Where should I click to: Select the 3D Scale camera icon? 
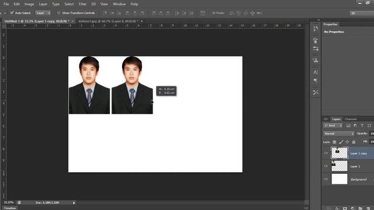point(259,13)
